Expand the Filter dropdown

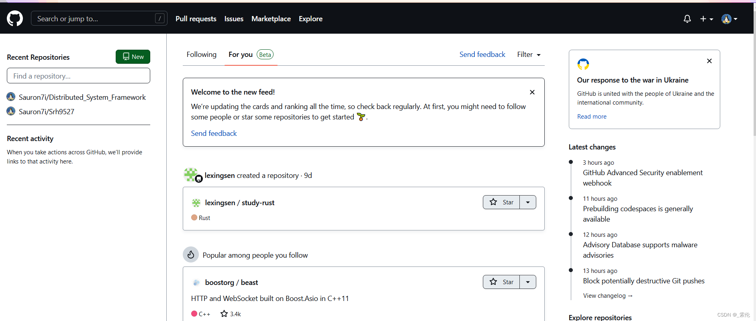click(x=529, y=55)
